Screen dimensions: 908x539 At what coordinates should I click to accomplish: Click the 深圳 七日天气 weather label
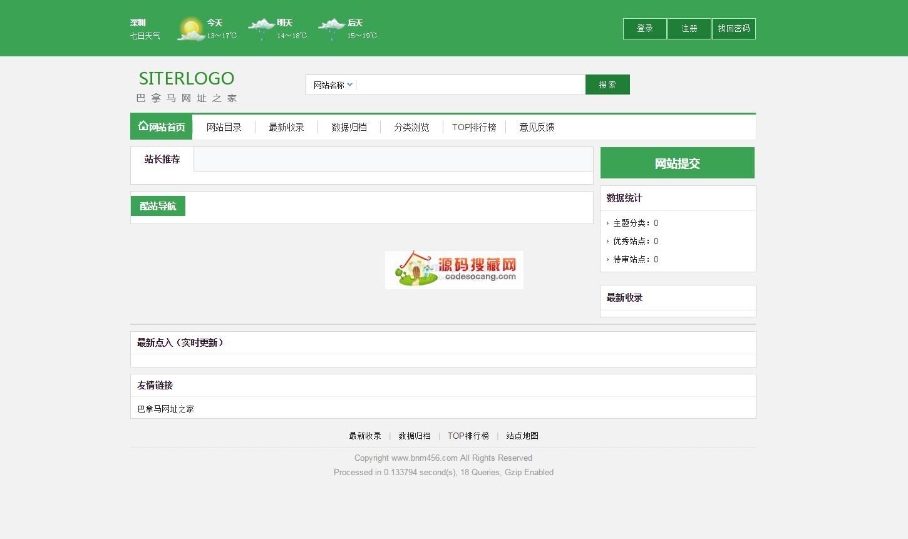(145, 29)
